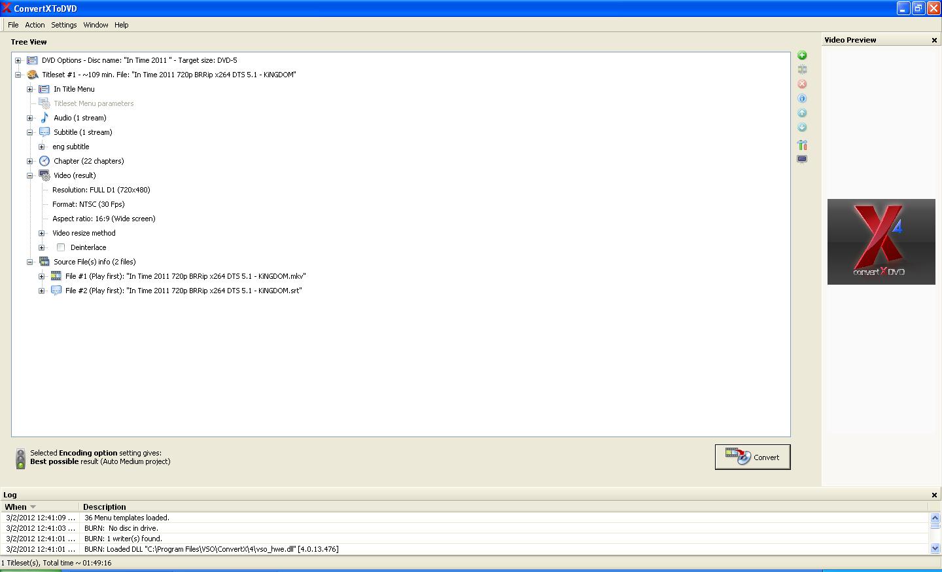
Task: Move item up with arrow icon
Action: pos(802,113)
